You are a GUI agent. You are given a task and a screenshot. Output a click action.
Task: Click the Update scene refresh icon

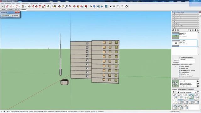tap(173, 30)
